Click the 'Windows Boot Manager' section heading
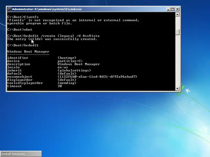Image resolution: width=210 pixels, height=157 pixels. pos(28,52)
